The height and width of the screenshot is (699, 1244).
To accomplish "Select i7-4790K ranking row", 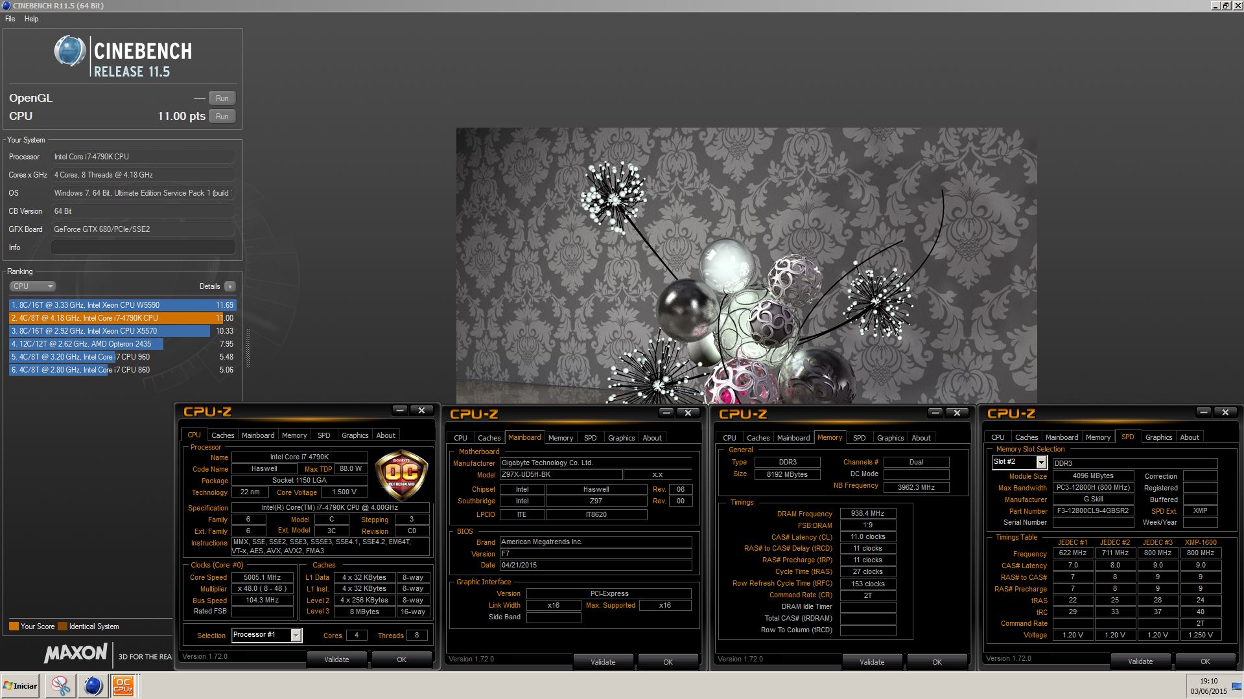I will (123, 318).
